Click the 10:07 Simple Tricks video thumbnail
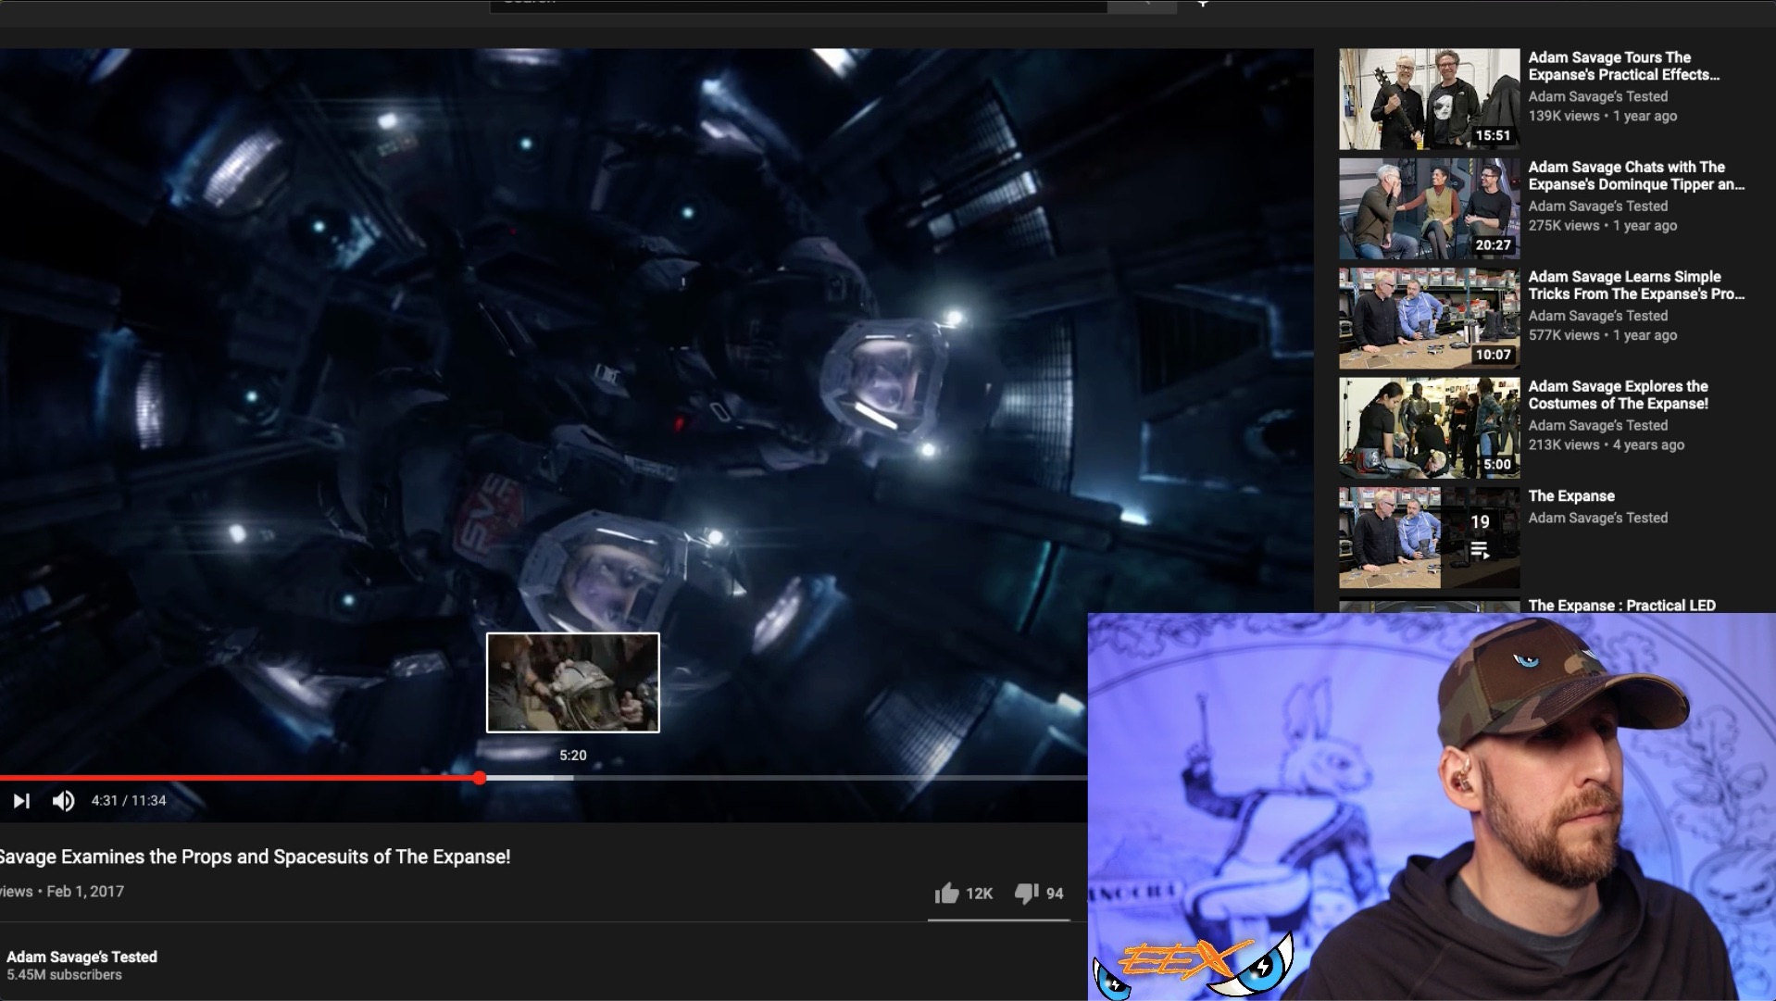The image size is (1776, 1001). 1428,319
